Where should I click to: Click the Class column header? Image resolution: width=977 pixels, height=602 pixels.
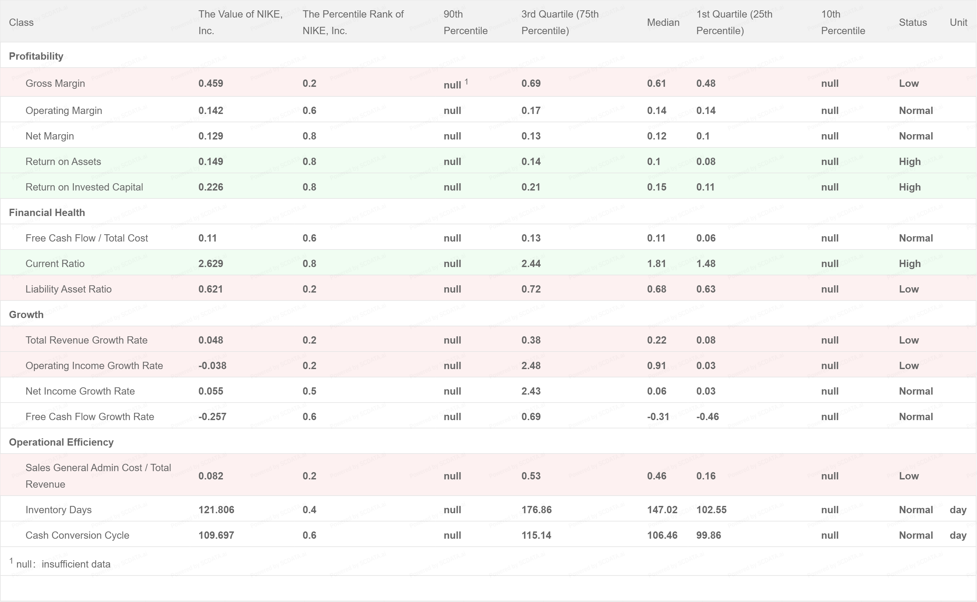(21, 22)
